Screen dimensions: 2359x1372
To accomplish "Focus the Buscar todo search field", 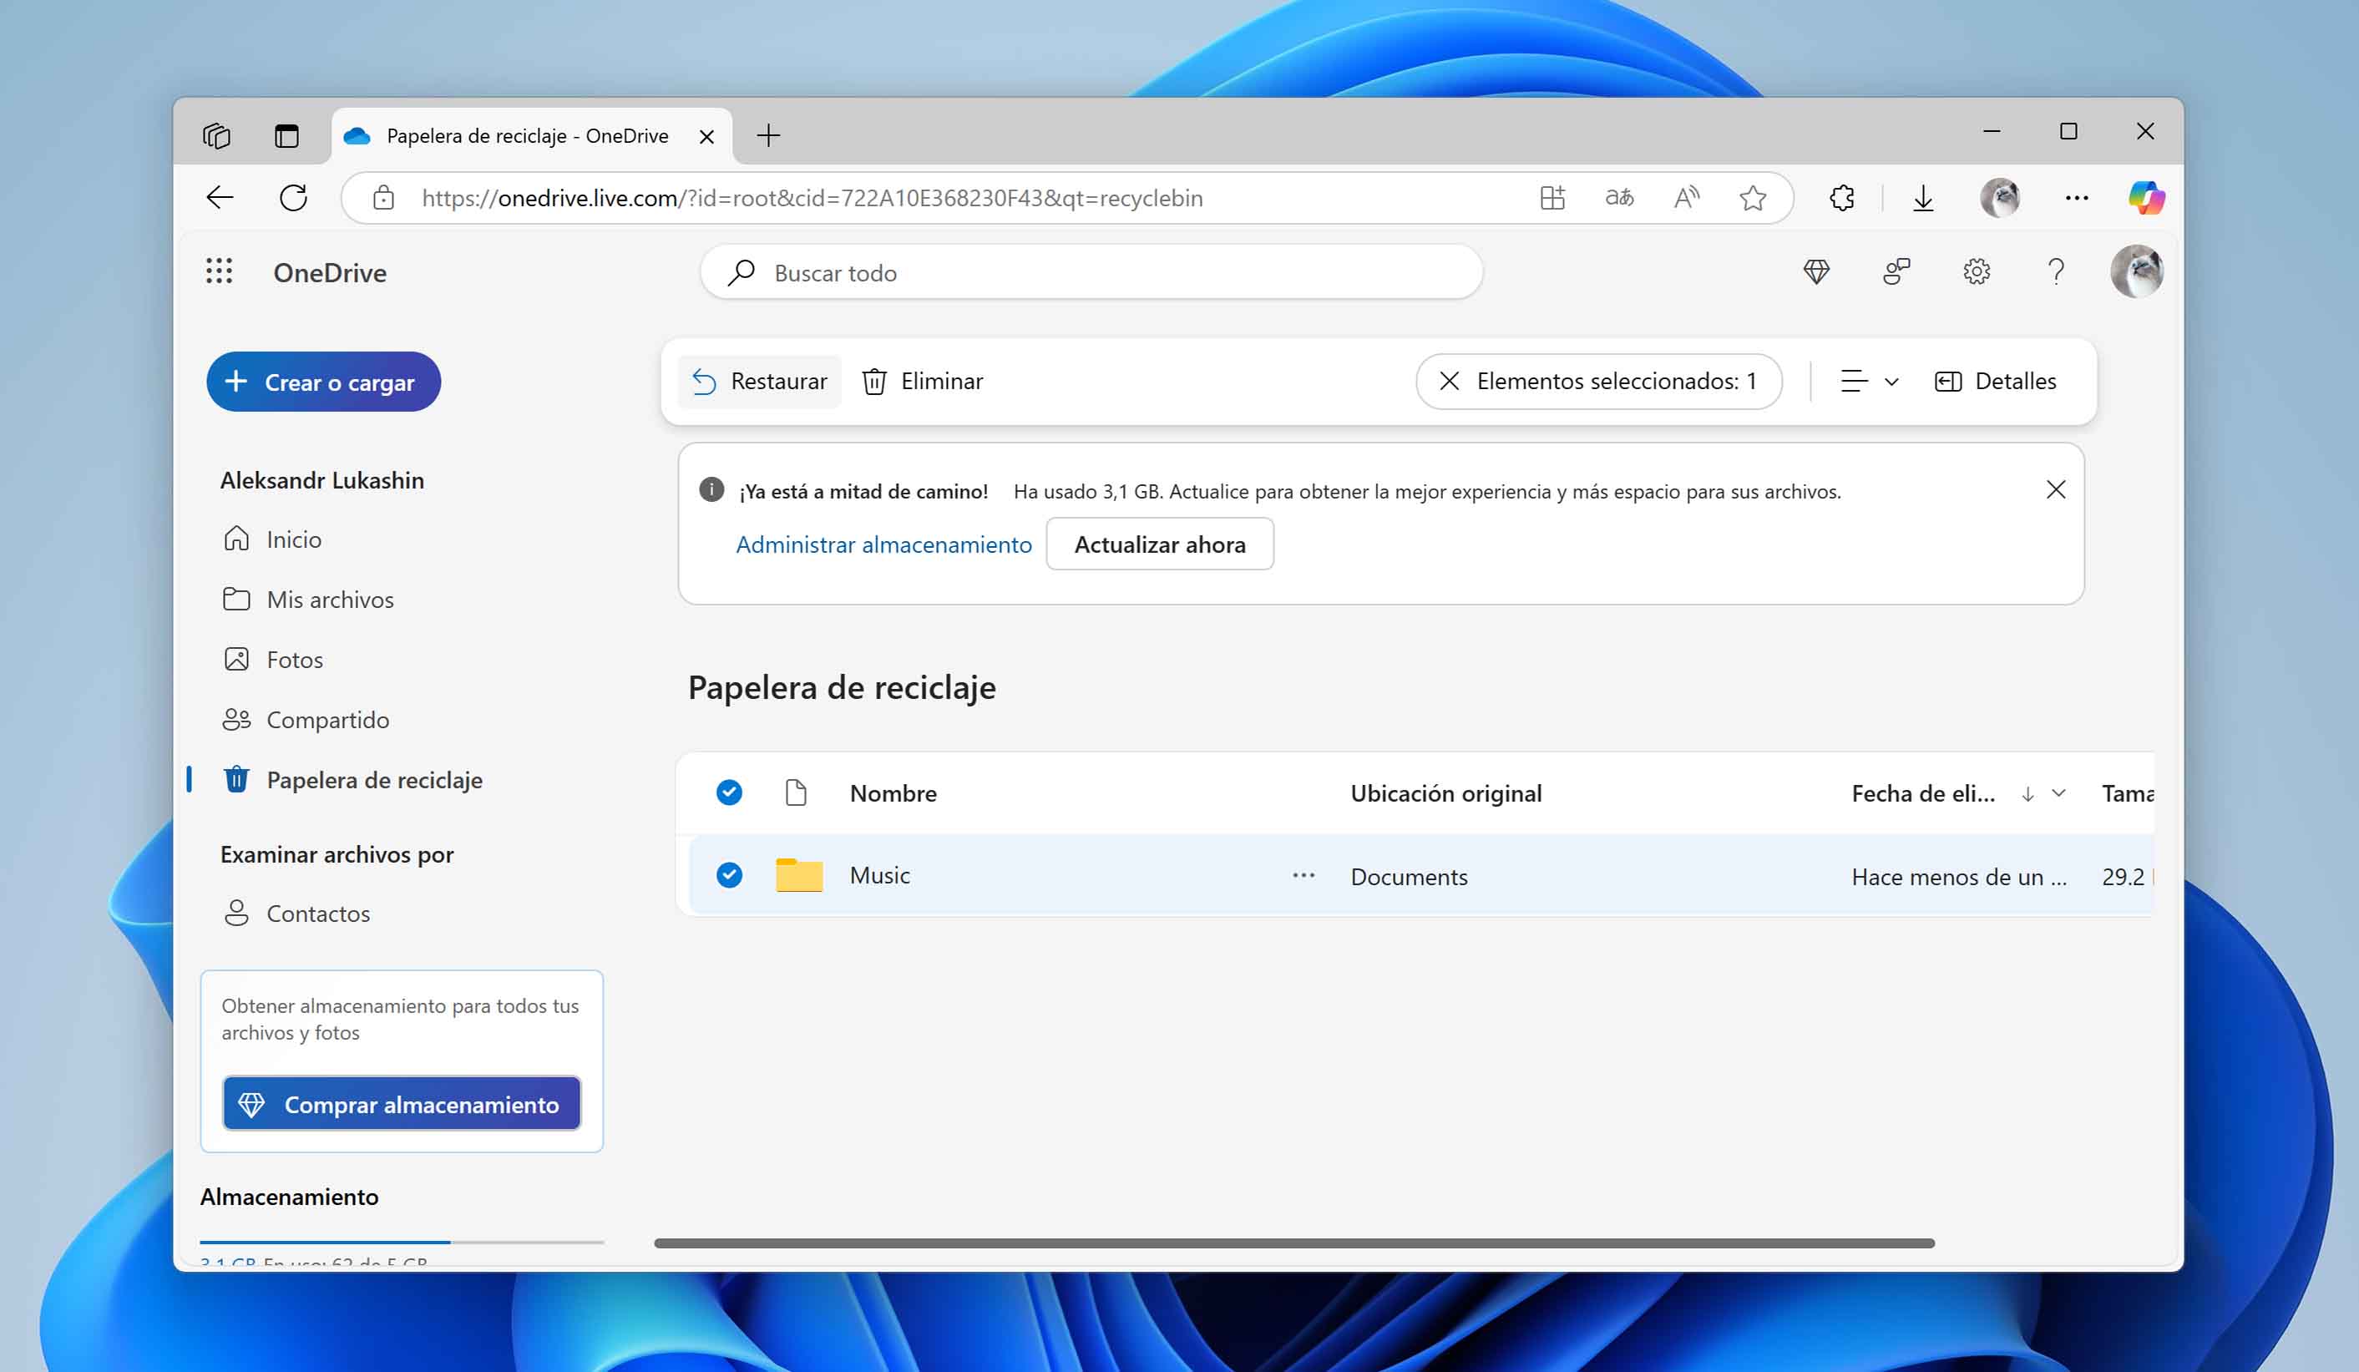I will [x=1091, y=272].
